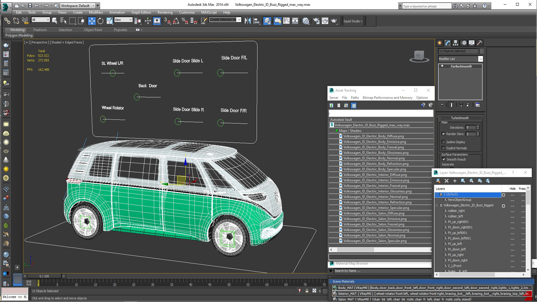
Task: Open Render Setup teapot icon
Action: tap(316, 21)
